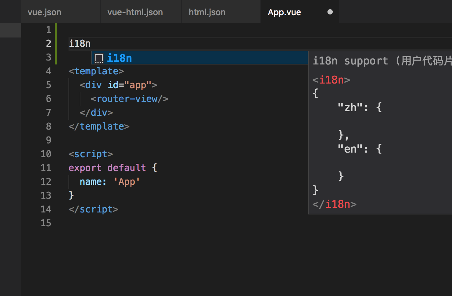452x296 pixels.
Task: Click the snippet icon beside i18n suggestion
Action: (99, 58)
